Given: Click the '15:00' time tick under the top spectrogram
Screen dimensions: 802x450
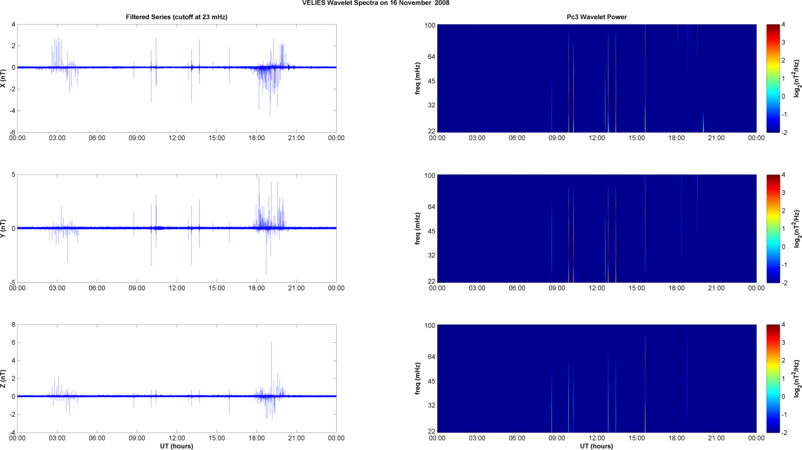Looking at the screenshot, I should pos(637,138).
